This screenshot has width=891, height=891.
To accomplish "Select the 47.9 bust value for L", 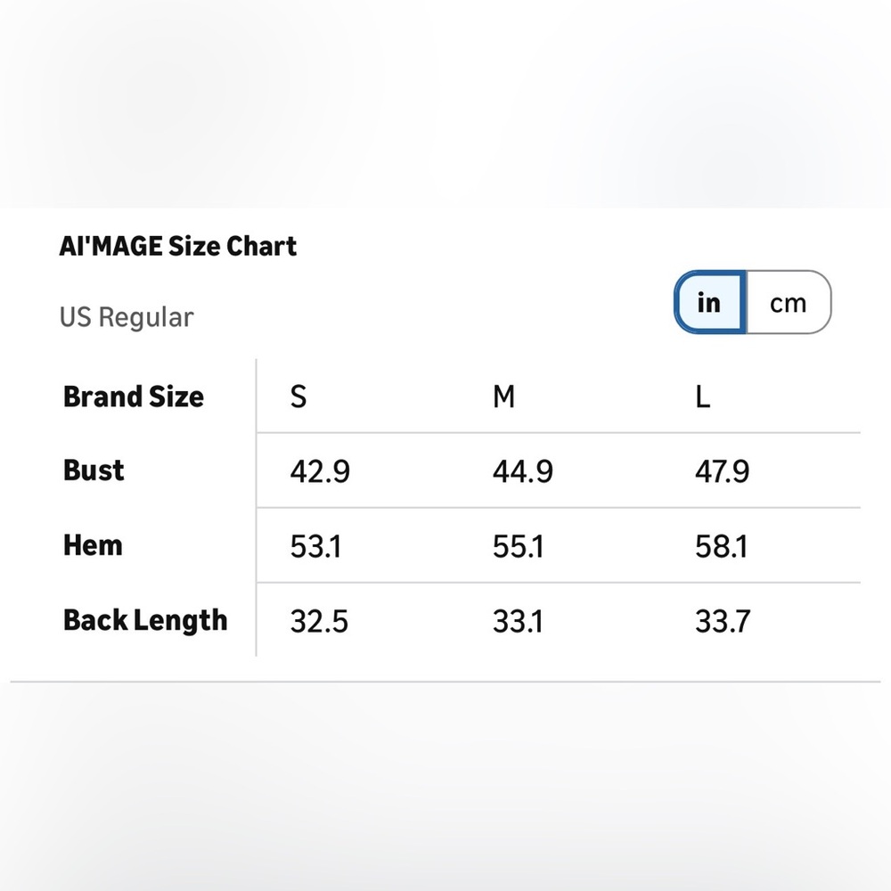I will pos(723,471).
